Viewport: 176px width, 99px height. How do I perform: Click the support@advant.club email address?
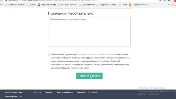(14, 97)
